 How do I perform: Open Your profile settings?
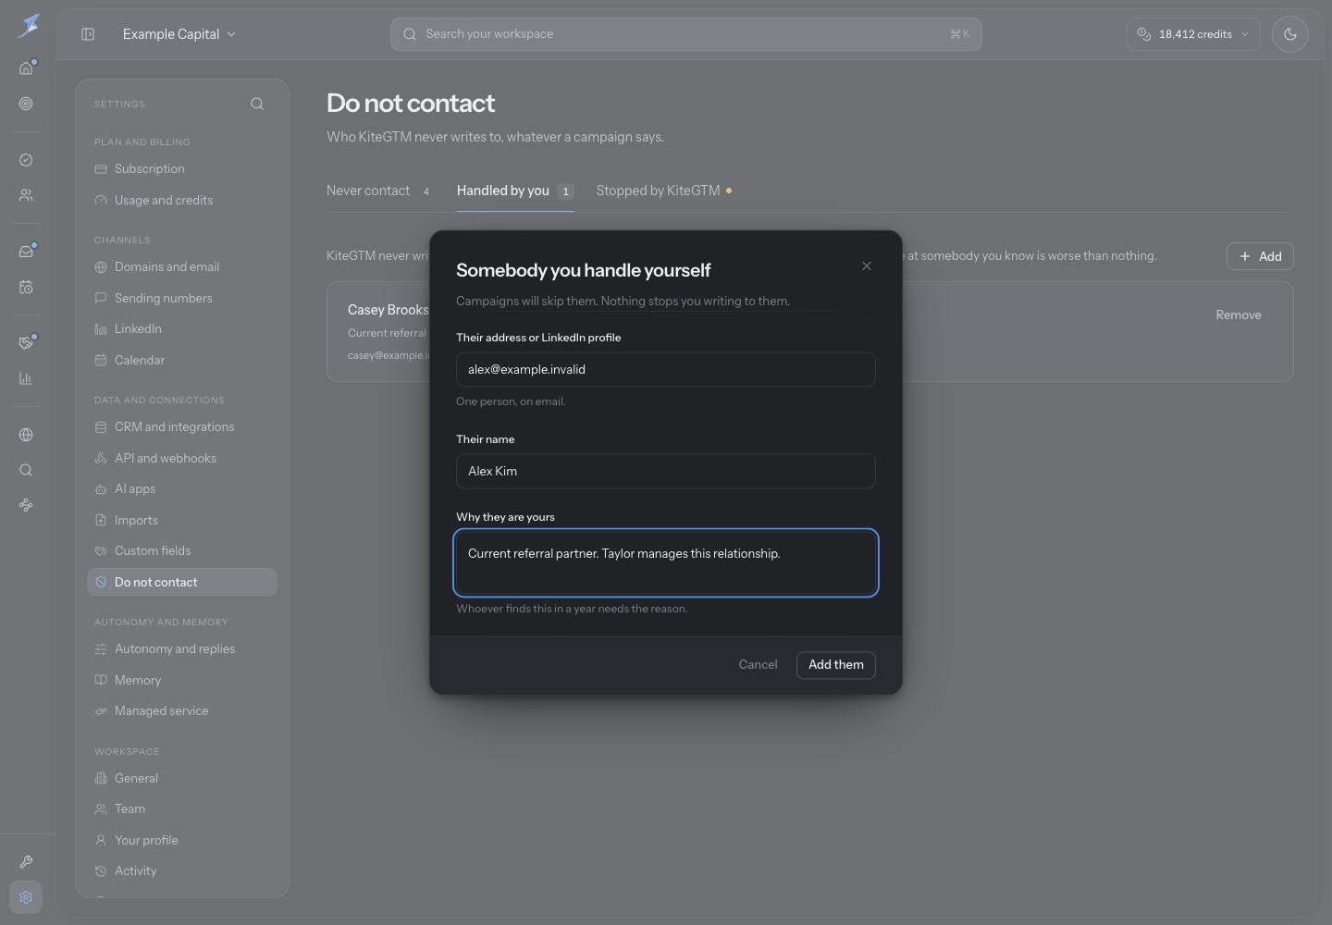[182, 840]
